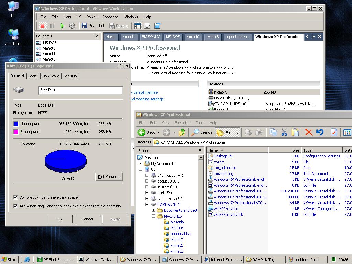Expand the system (D:) drive node
This screenshot has width=352, height=264.
pyautogui.click(x=147, y=187)
